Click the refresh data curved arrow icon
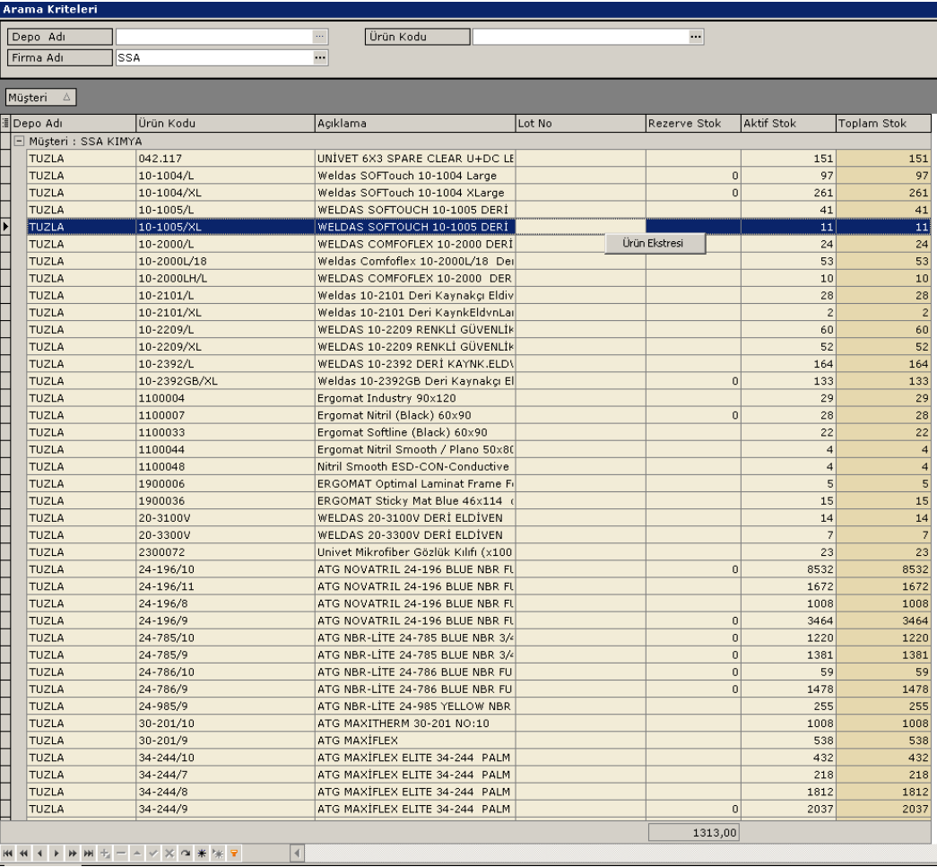This screenshot has width=937, height=867. coord(186,854)
